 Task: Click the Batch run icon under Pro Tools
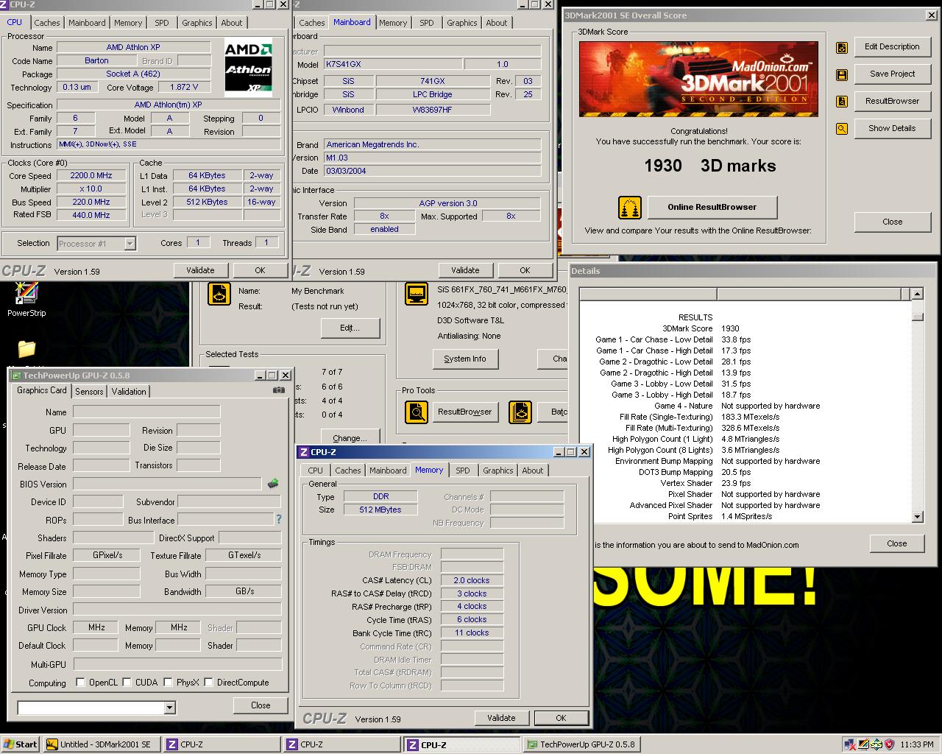click(x=520, y=412)
